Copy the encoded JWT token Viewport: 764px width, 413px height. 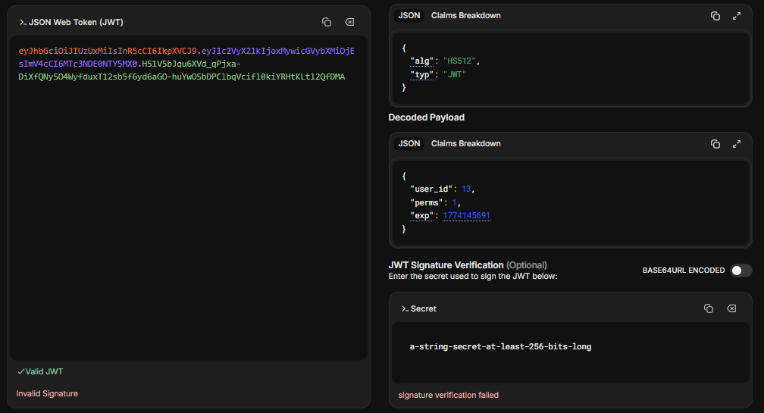(x=327, y=23)
